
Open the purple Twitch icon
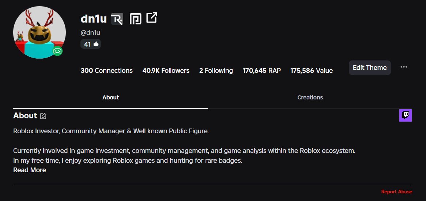[x=406, y=115]
